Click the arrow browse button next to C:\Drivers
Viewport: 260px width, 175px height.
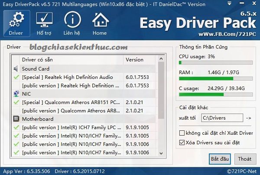[249, 118]
